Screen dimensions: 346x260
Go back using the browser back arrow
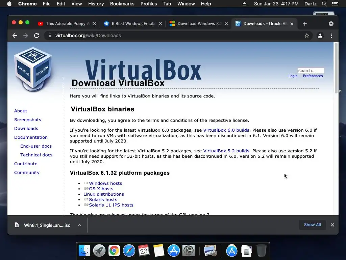pyautogui.click(x=15, y=36)
